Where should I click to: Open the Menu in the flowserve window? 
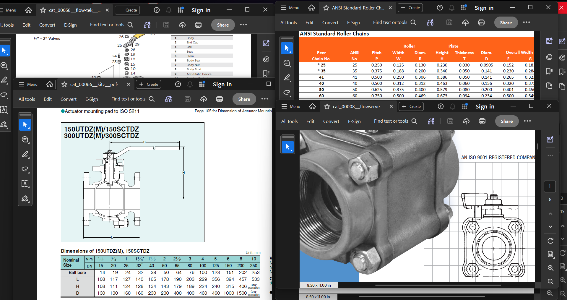tap(291, 106)
